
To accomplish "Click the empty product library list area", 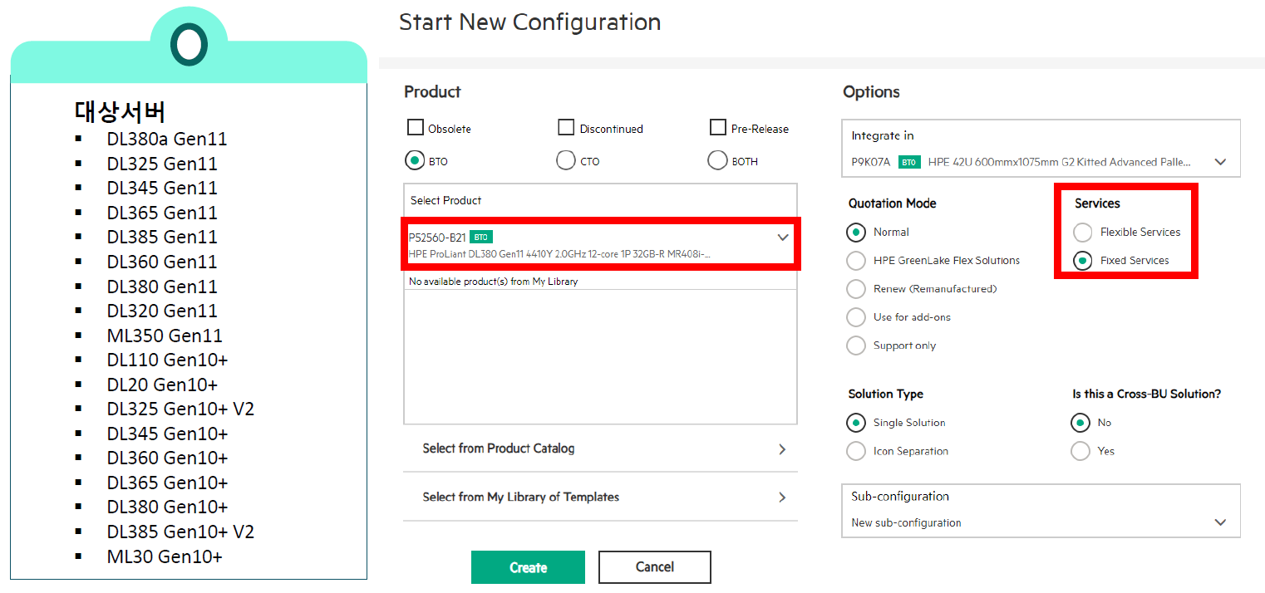I will [x=600, y=357].
